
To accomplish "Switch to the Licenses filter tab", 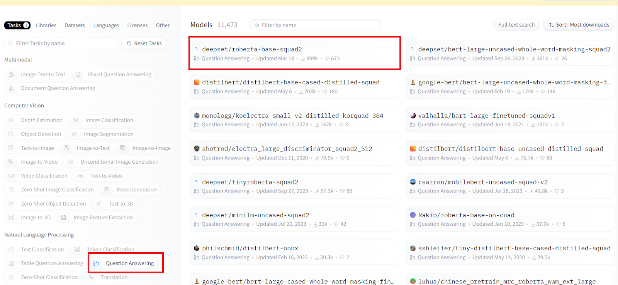I will [x=138, y=25].
